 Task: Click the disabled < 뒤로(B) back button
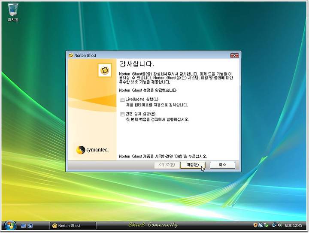tap(167, 165)
